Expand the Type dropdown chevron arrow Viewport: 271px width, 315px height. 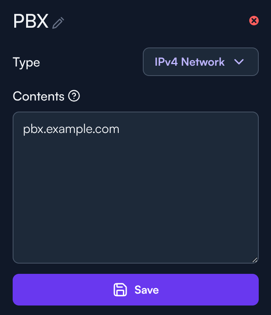click(239, 62)
